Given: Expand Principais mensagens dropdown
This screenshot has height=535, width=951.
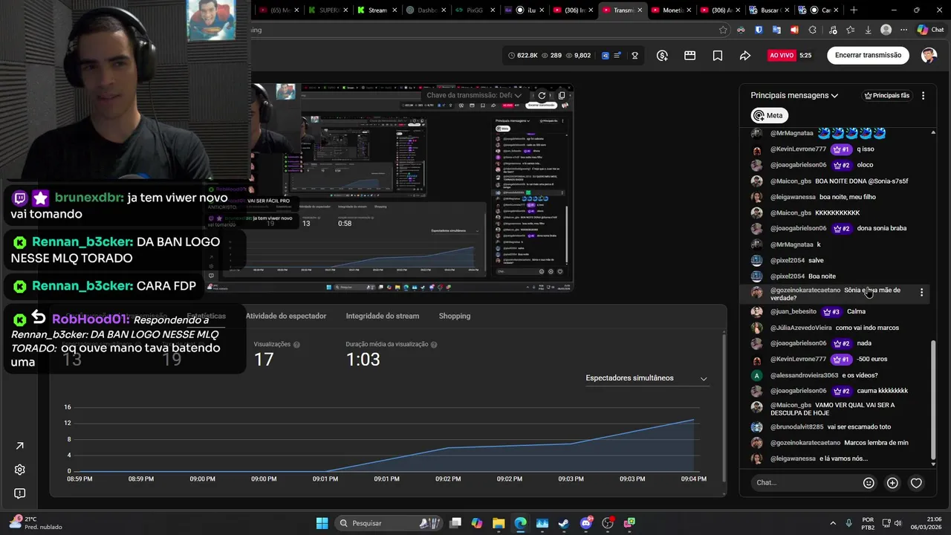Looking at the screenshot, I should point(794,95).
